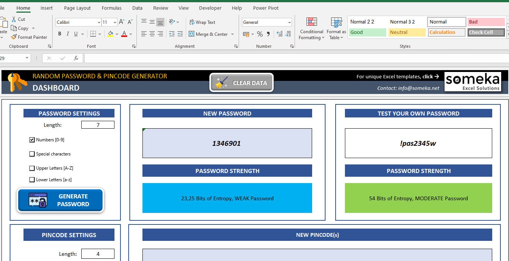The width and height of the screenshot is (509, 261).
Task: Open Conditional Formatting
Action: (311, 28)
